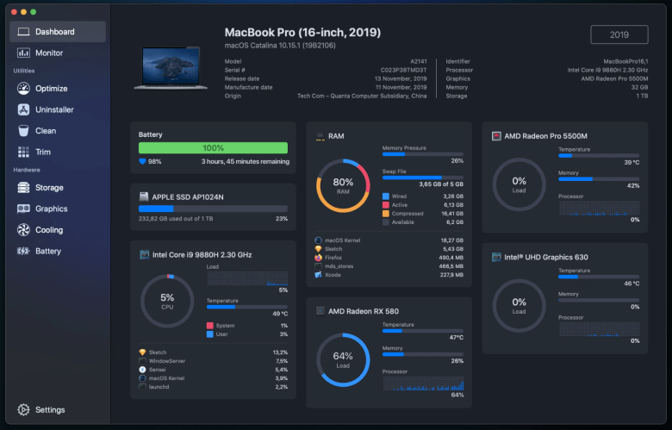Screen dimensions: 672x430
Task: Open the Dashboard sidebar item
Action: 58,32
